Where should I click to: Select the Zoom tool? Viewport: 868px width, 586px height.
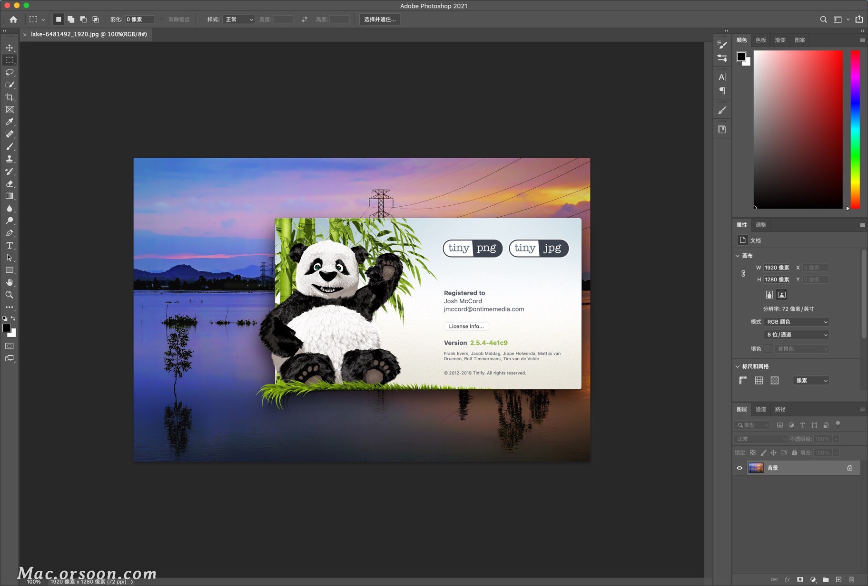coord(10,295)
